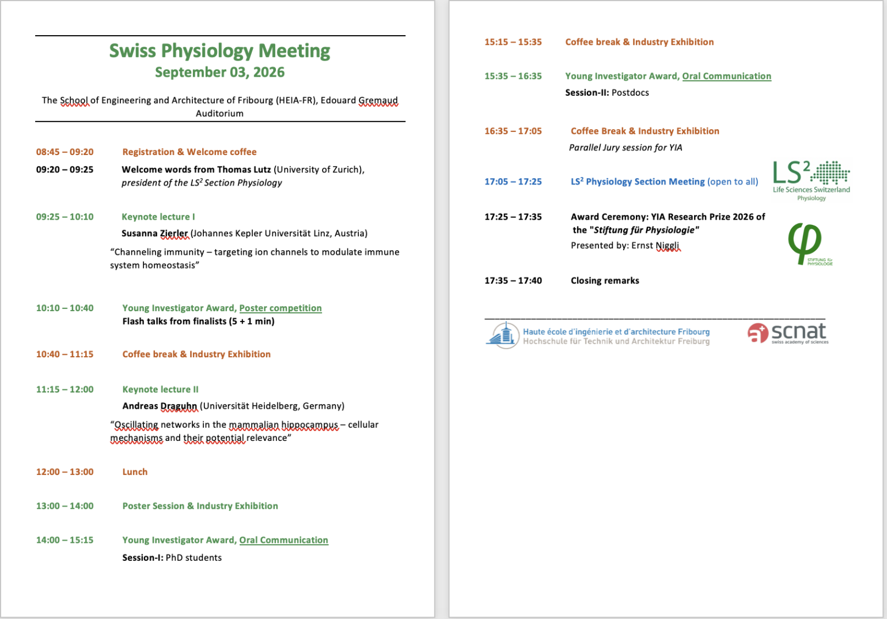Click the Lunch agenda entry
The width and height of the screenshot is (887, 619).
click(135, 472)
